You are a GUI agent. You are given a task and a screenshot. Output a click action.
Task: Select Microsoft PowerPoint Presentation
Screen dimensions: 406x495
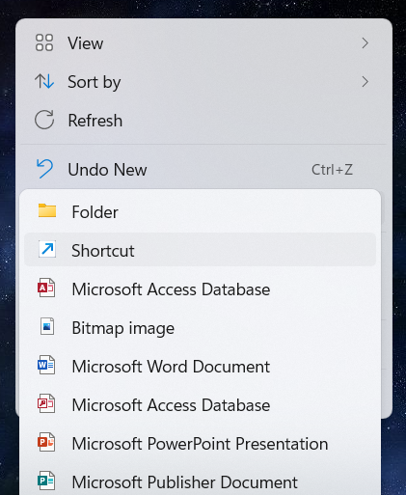click(x=200, y=444)
